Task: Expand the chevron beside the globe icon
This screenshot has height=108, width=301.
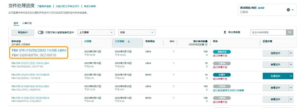Action: pyautogui.click(x=293, y=10)
